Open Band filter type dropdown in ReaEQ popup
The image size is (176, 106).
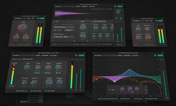tap(113, 90)
